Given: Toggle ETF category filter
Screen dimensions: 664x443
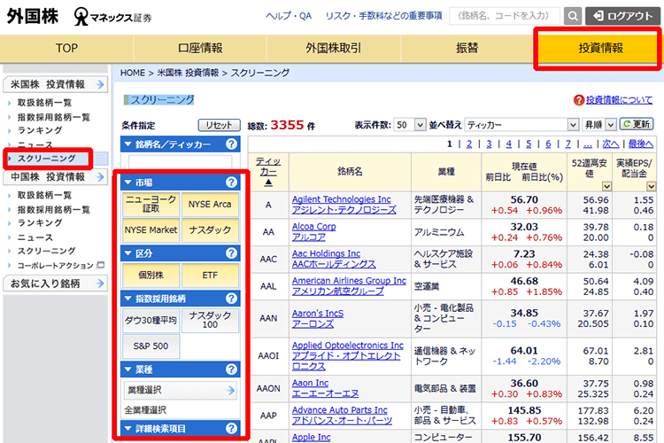Looking at the screenshot, I should (210, 276).
